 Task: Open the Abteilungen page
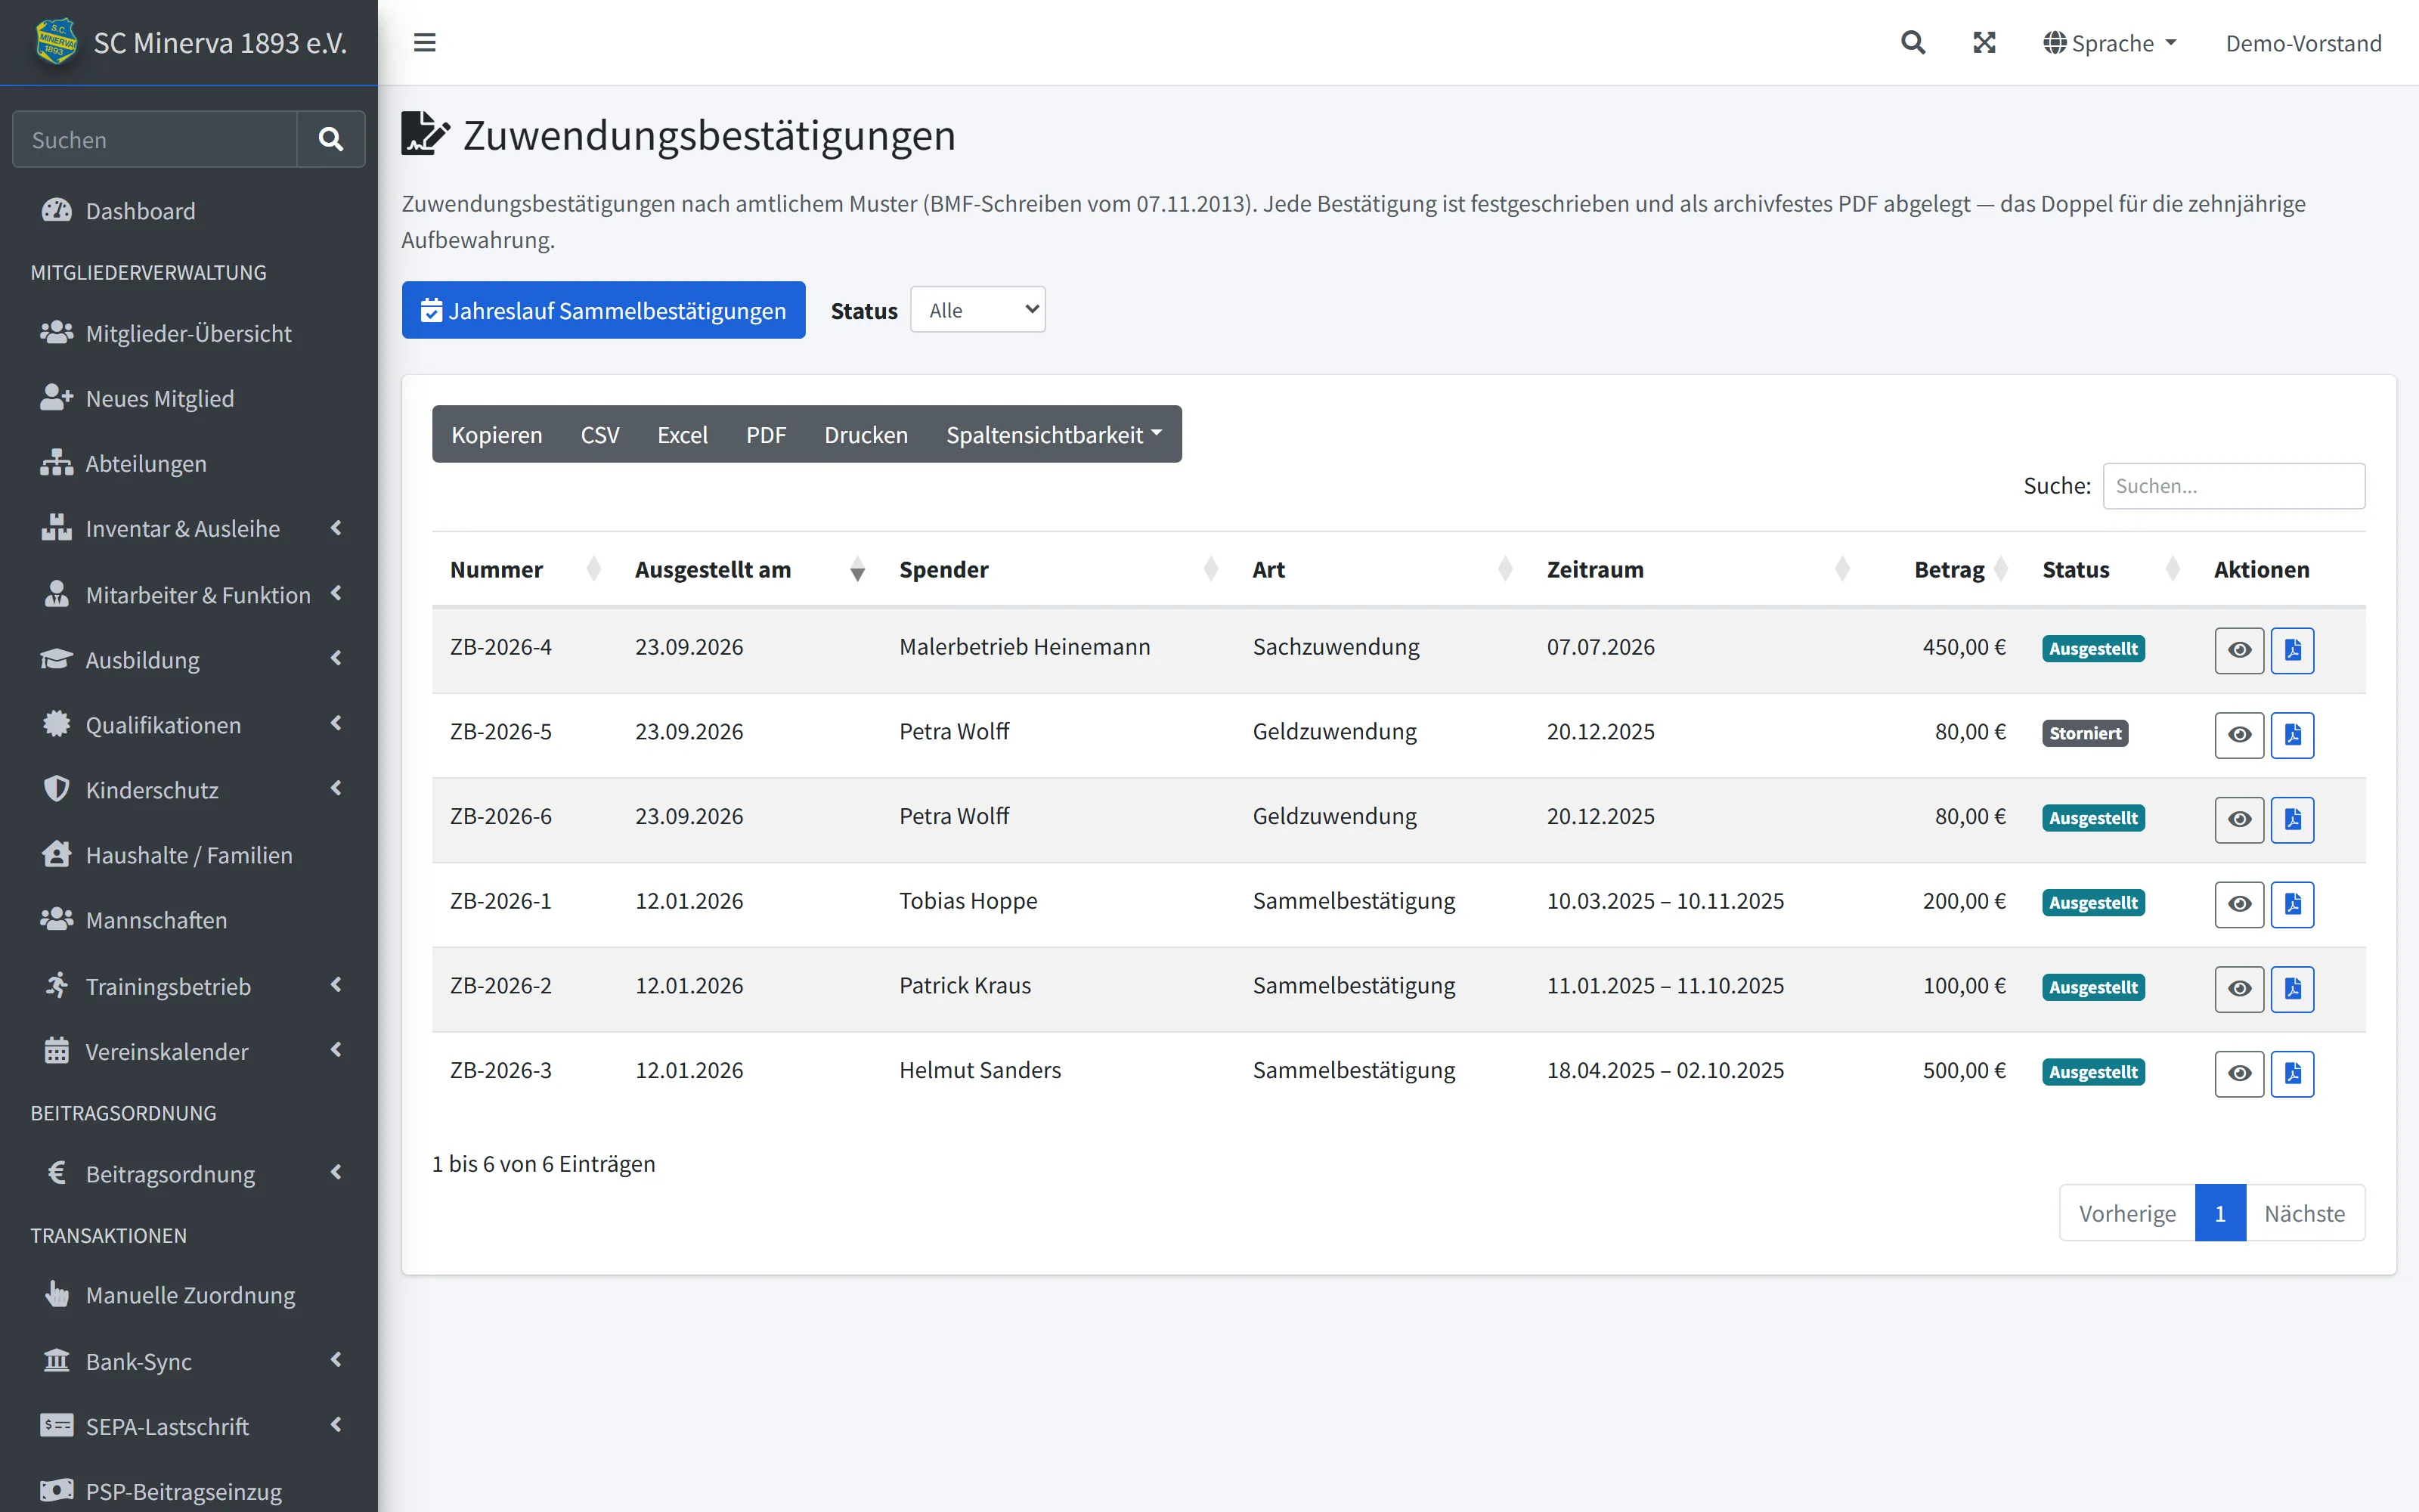coord(189,463)
